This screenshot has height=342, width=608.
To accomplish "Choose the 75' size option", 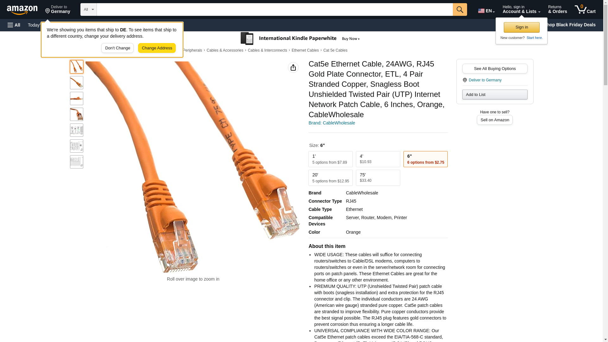I will pos(378,178).
